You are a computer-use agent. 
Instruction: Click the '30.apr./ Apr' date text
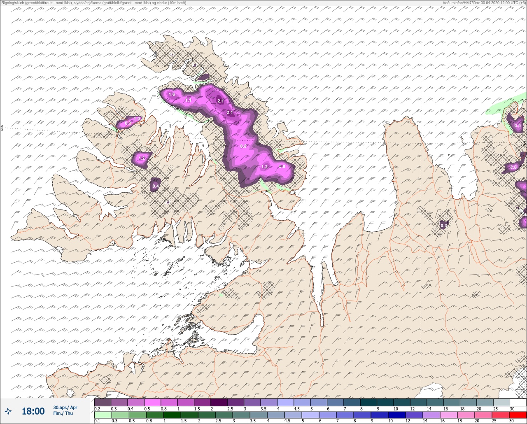click(x=65, y=408)
